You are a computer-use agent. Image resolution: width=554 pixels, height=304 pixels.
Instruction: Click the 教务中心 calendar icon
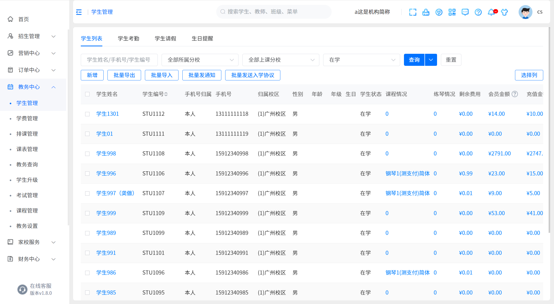pos(10,87)
